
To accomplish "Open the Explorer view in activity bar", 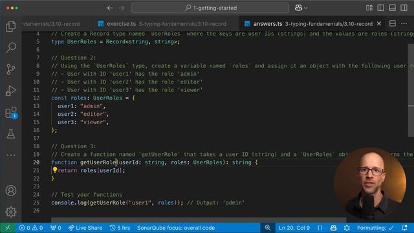I will click(11, 26).
